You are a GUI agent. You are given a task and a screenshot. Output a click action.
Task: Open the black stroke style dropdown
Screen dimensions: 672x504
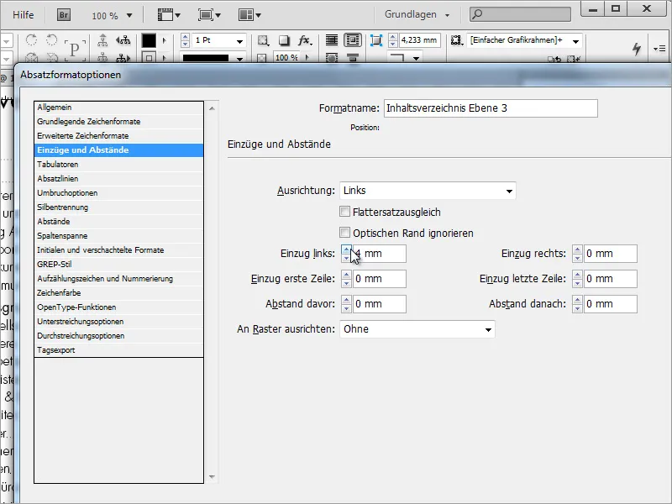coord(239,58)
